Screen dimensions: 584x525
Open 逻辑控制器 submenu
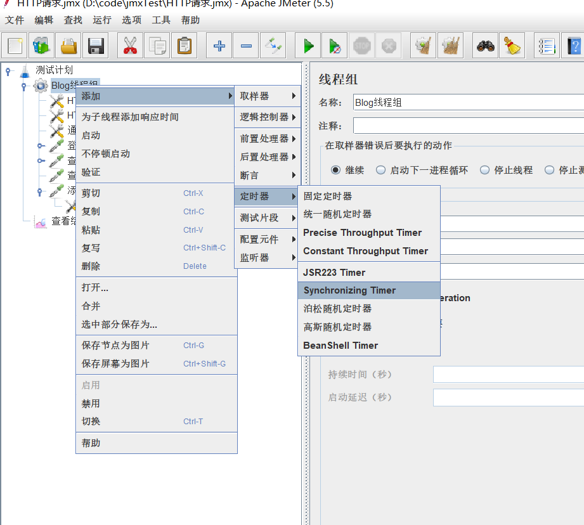point(268,117)
